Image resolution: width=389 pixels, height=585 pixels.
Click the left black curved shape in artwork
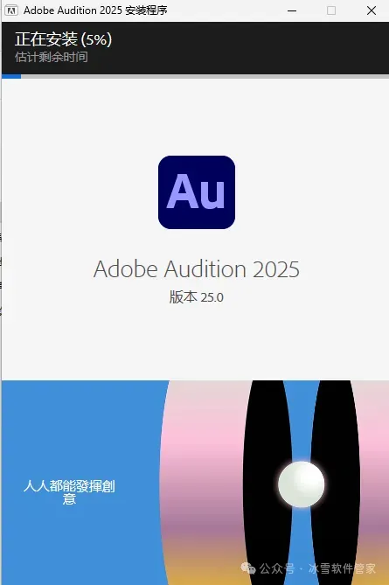(x=267, y=483)
